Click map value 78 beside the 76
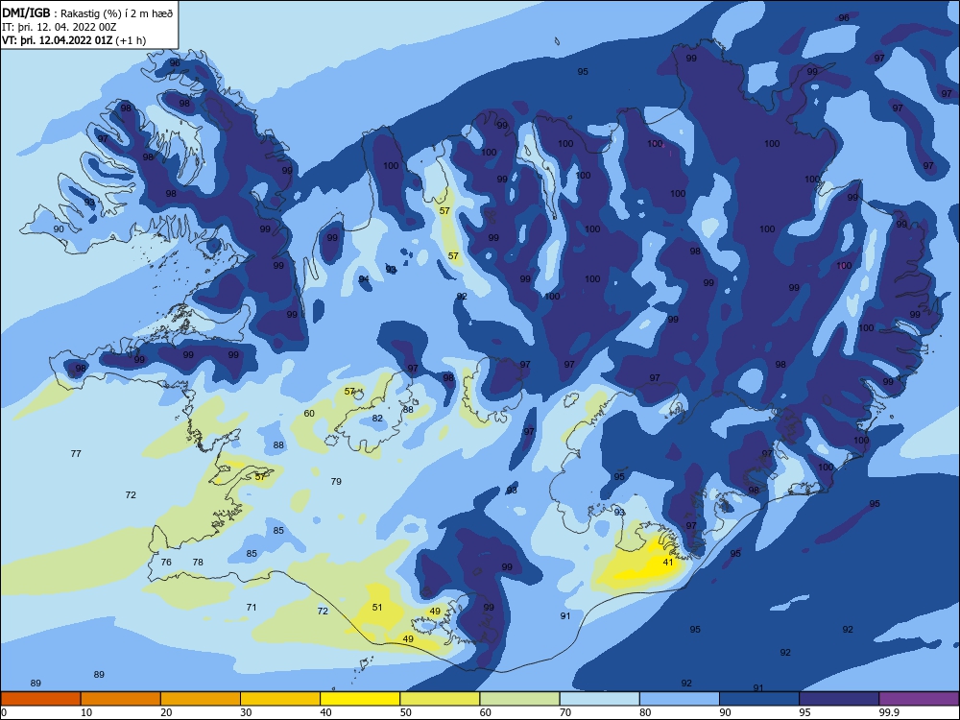 198,562
